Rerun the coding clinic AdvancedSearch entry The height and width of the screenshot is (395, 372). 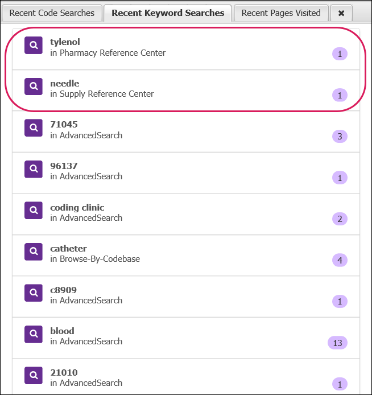click(x=77, y=208)
